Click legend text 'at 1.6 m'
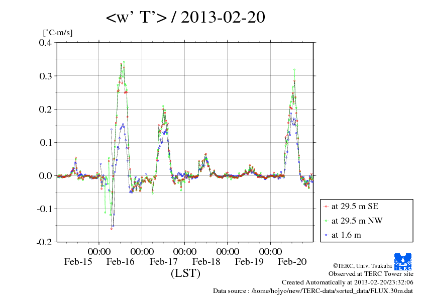 [x=346, y=235]
